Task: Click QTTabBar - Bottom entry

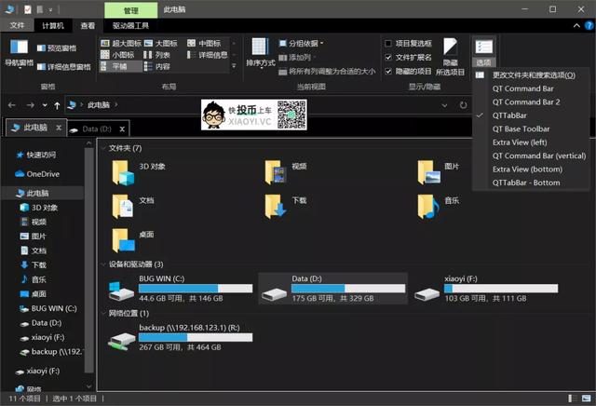Action: [530, 183]
